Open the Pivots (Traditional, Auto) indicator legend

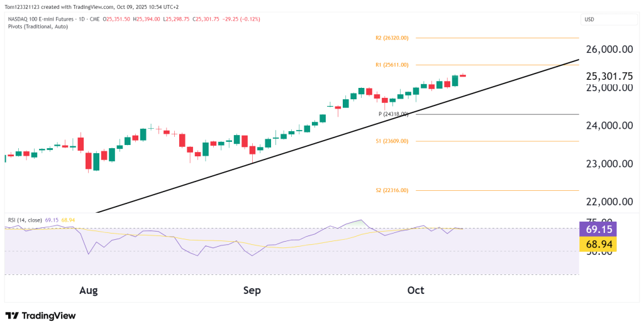click(x=38, y=28)
